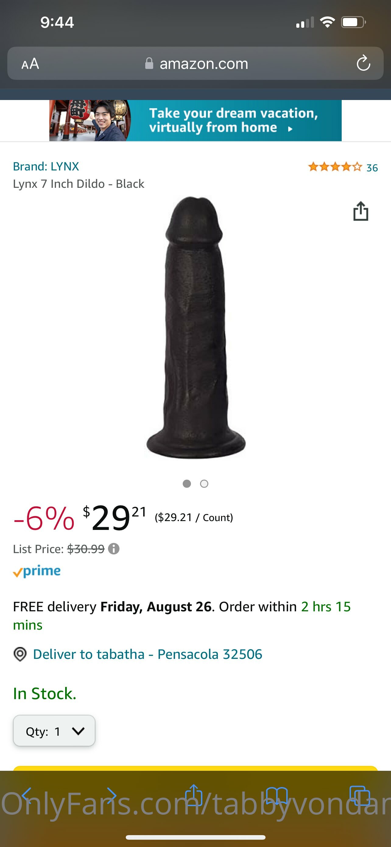
Task: Open Deliver to tabatha - Pensacola 32506
Action: click(x=147, y=654)
